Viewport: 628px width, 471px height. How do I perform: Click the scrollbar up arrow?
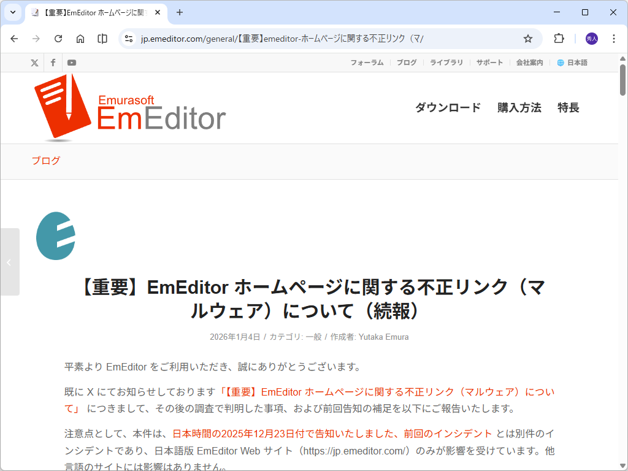tap(623, 58)
